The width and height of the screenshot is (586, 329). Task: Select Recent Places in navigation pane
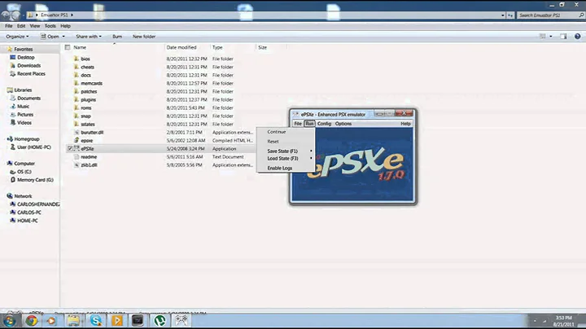click(x=31, y=73)
